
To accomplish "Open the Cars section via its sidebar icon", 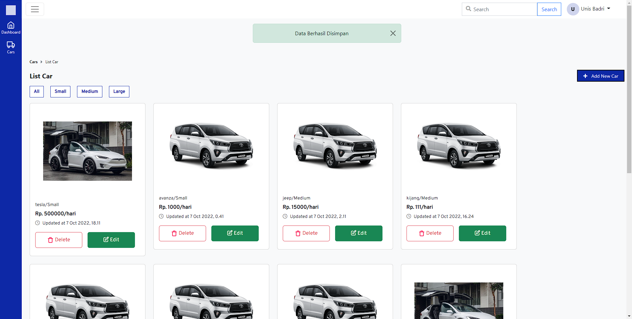I will 11,45.
